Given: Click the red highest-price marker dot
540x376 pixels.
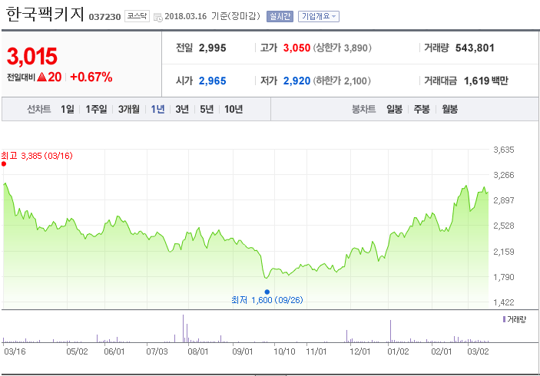Looking at the screenshot, I should click(x=4, y=163).
